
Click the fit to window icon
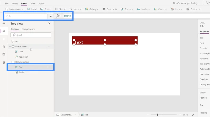193,115
